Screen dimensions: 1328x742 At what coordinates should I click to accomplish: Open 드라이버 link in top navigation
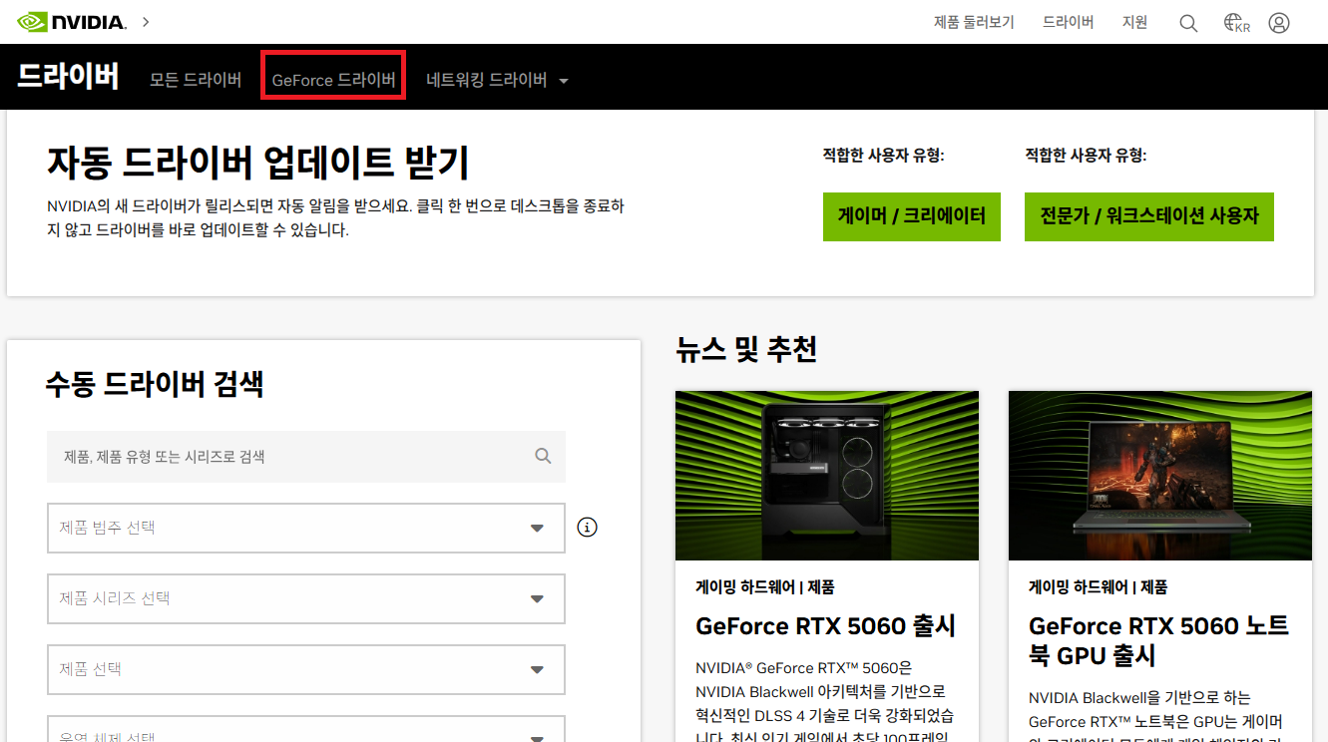click(1069, 22)
